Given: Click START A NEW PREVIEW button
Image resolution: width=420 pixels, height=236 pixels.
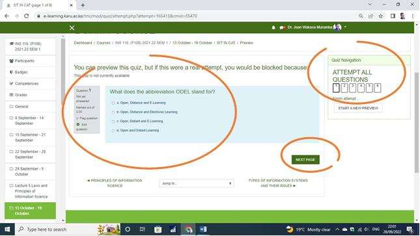Looking at the screenshot, I should pos(358,108).
